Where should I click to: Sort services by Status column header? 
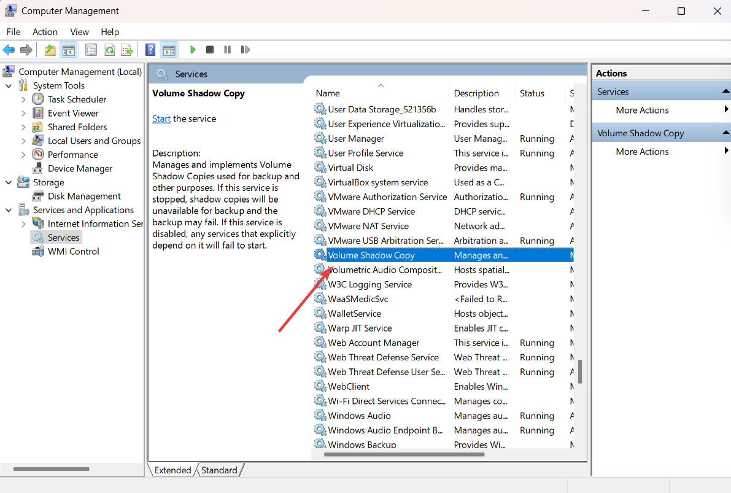(532, 93)
